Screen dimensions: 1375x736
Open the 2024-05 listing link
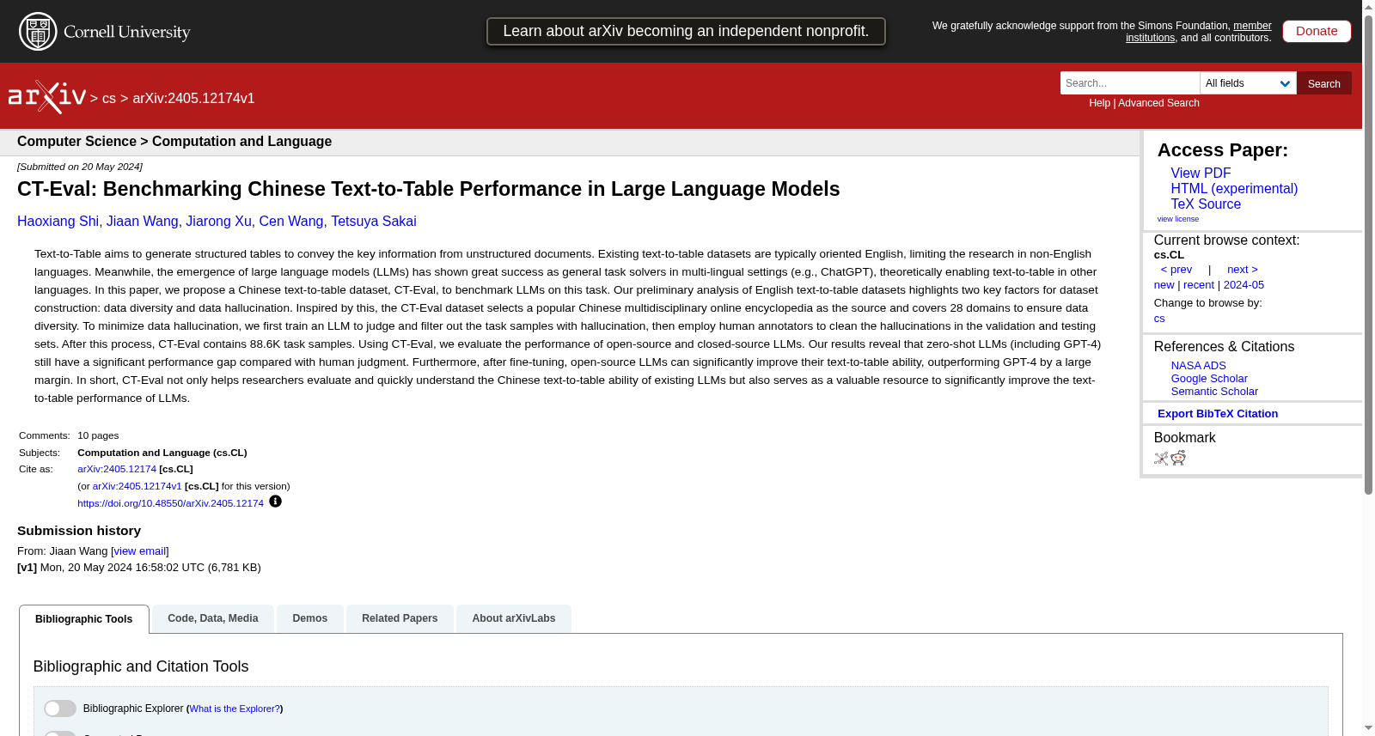tap(1244, 285)
